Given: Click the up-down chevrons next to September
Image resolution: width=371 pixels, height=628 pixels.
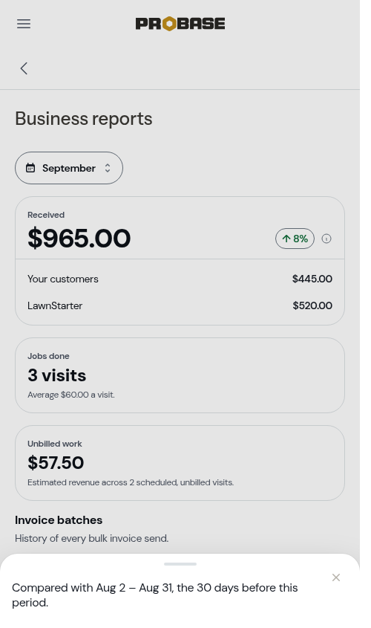Looking at the screenshot, I should point(108,168).
